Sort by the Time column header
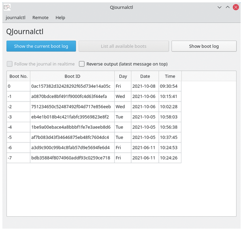The height and width of the screenshot is (231, 243). click(170, 76)
